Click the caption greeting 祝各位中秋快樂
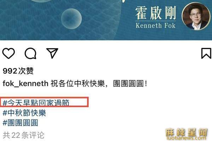212x141 pixels. click(77, 84)
